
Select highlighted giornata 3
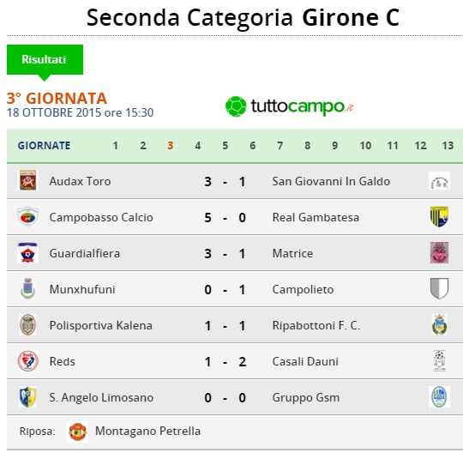(x=171, y=145)
